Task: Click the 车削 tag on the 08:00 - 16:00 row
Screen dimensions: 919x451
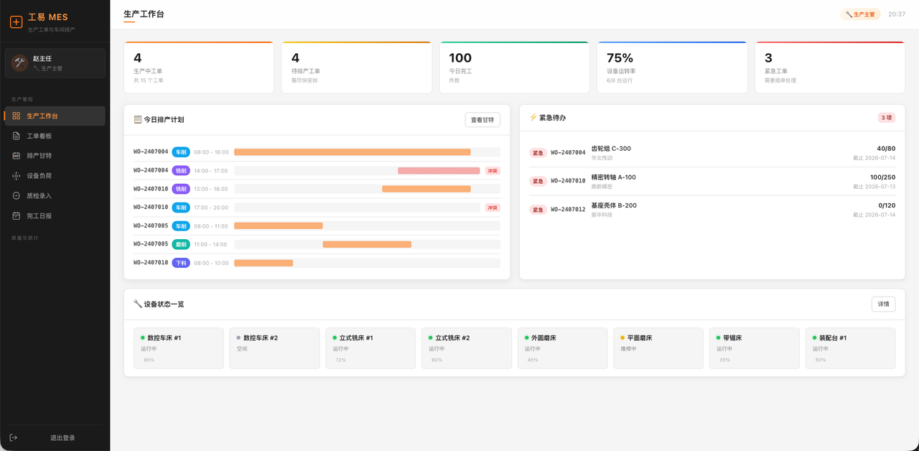Action: click(x=181, y=152)
